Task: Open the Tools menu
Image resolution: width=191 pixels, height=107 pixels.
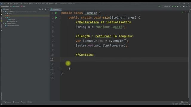Action: pyautogui.click(x=43, y=4)
